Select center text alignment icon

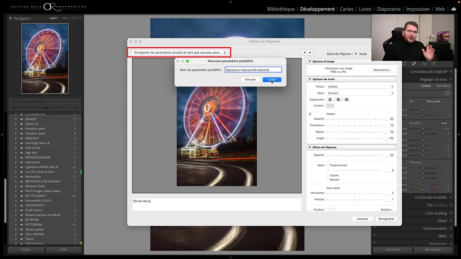(338, 99)
